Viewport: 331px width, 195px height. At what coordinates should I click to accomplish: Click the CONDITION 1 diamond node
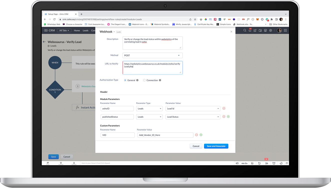[x=55, y=90]
